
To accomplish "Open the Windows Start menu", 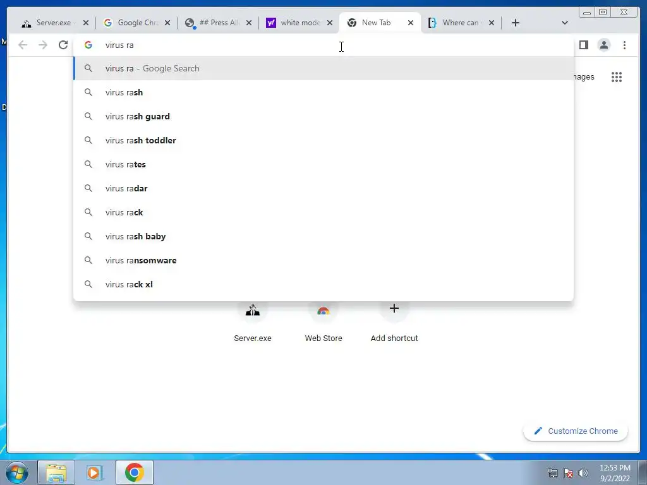I will coord(16,472).
